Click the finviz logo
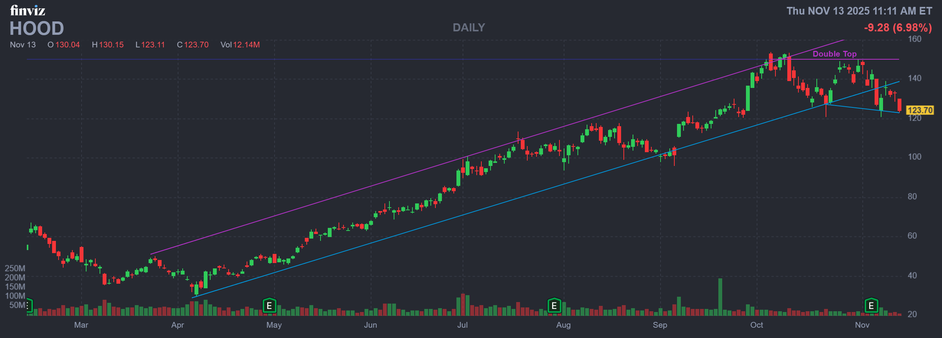942x338 pixels. [28, 10]
